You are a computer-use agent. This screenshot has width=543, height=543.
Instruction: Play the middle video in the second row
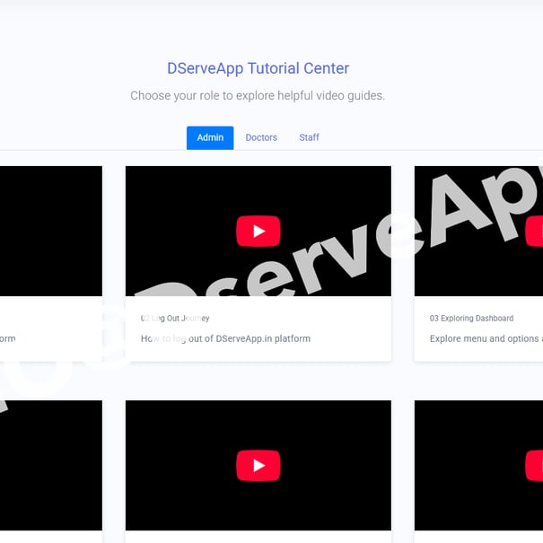click(258, 466)
